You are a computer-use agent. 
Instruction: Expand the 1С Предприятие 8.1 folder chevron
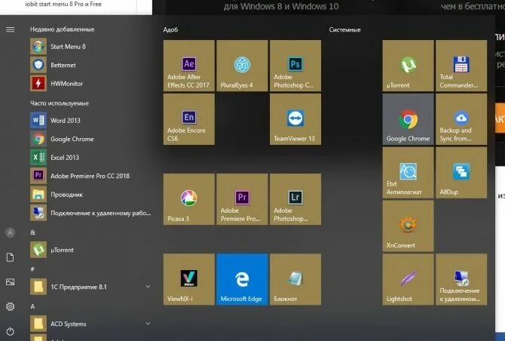[148, 287]
